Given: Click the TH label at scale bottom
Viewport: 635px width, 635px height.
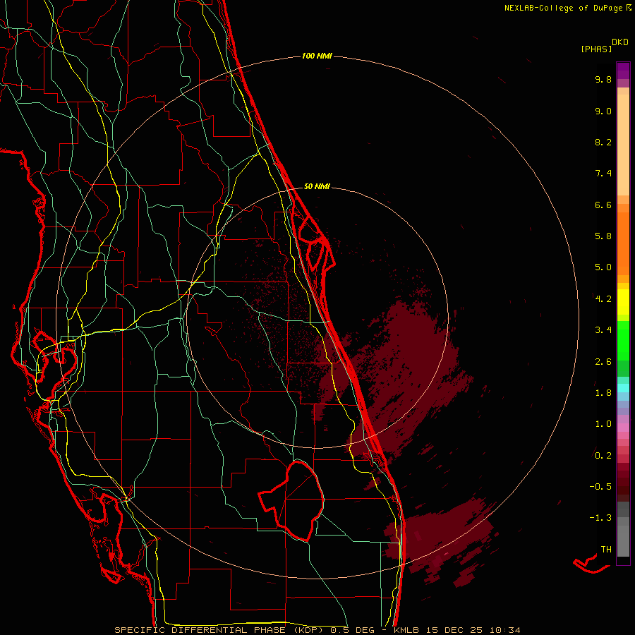Looking at the screenshot, I should click(x=606, y=549).
